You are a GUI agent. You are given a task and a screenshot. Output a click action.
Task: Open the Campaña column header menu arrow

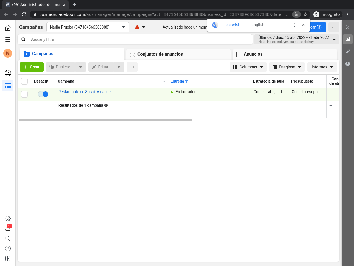(164, 81)
